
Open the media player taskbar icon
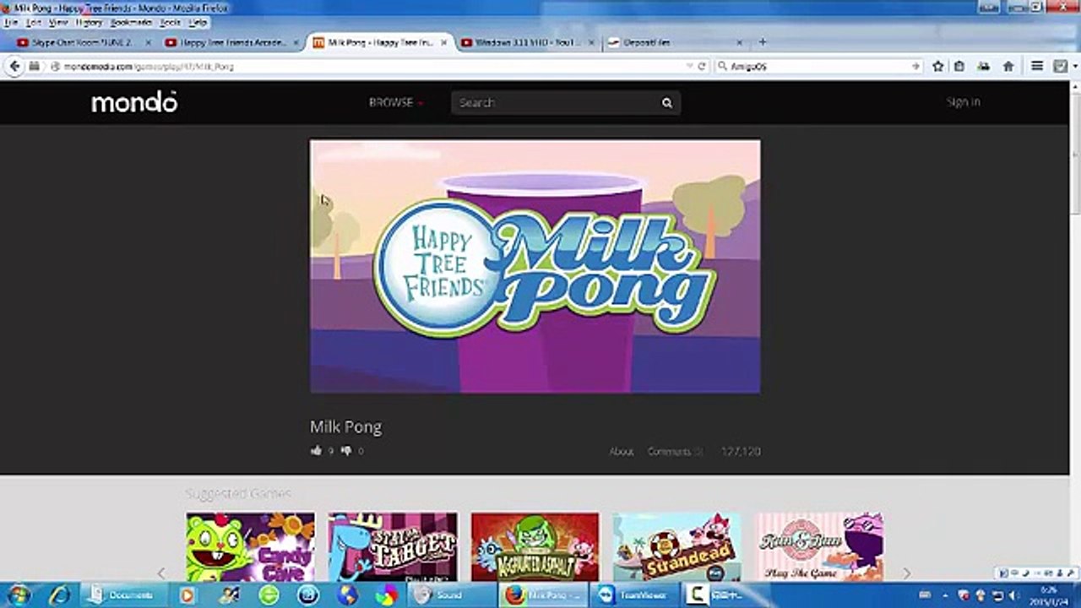click(187, 595)
